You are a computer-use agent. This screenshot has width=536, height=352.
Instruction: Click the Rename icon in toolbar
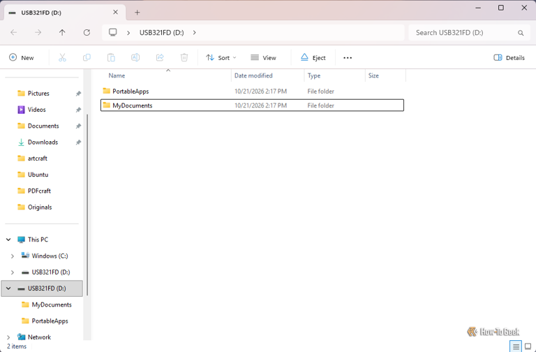(x=135, y=57)
